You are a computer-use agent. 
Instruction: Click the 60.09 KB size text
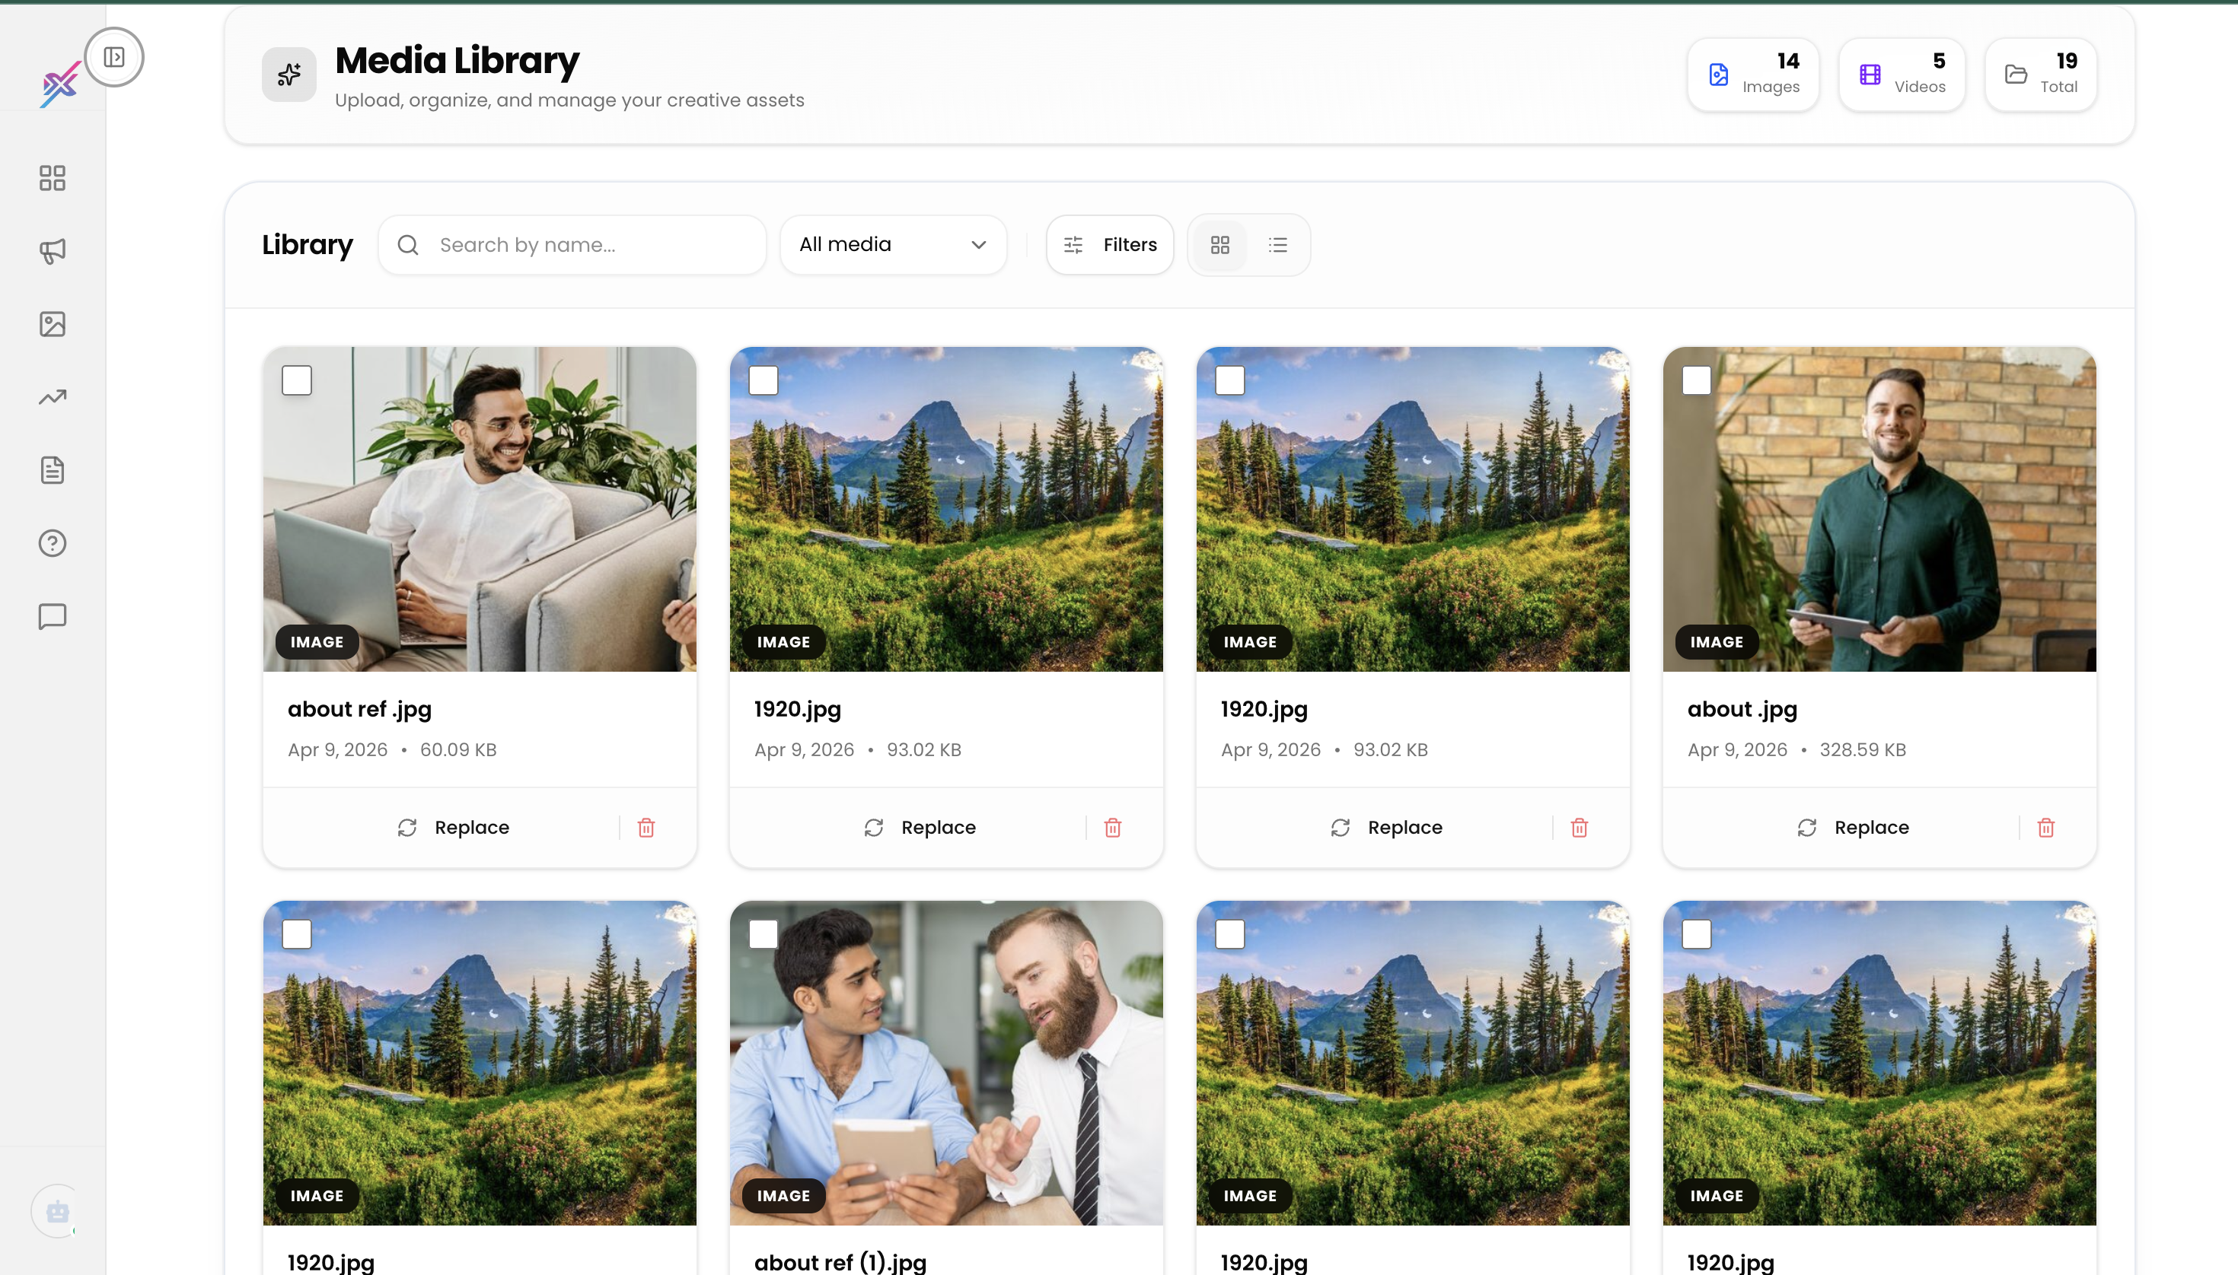click(458, 750)
